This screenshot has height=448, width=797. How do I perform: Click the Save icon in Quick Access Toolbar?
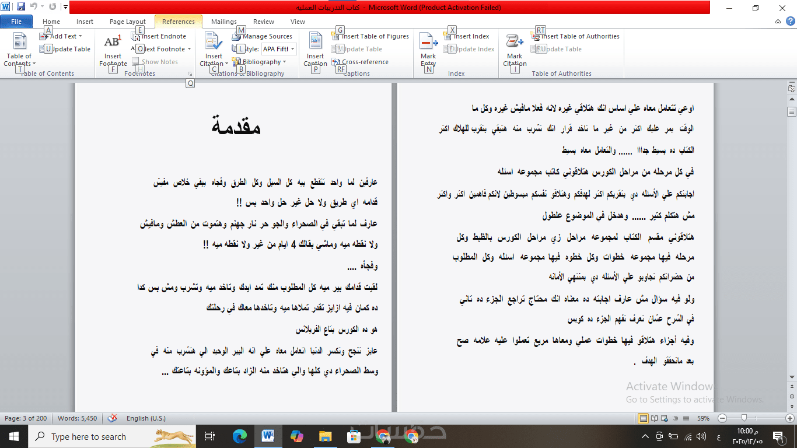tap(21, 7)
